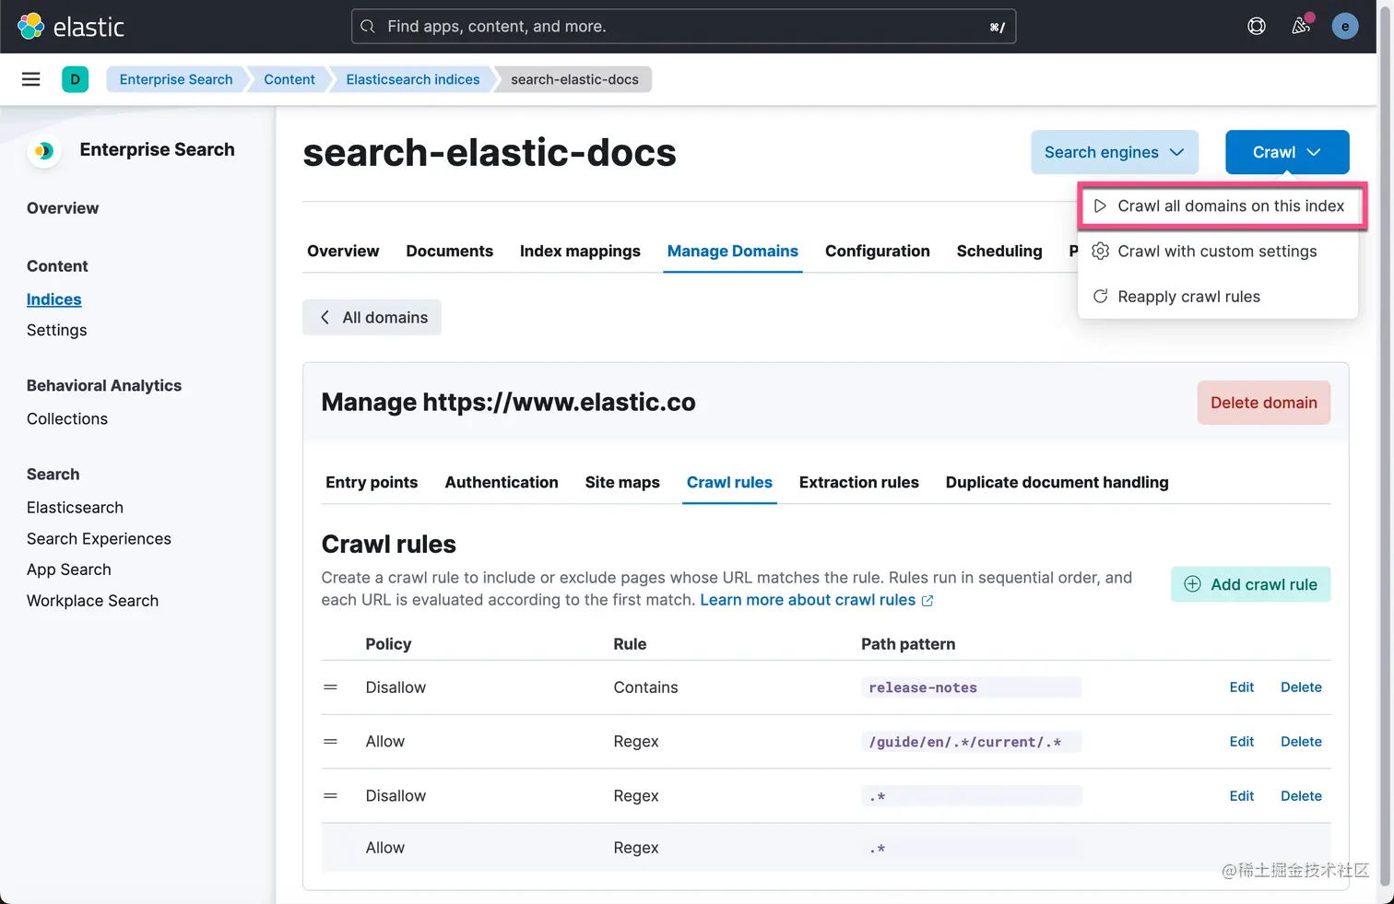Grab drag handle of Disallow Regex .* rule
Viewport: 1394px width, 904px height.
pyautogui.click(x=330, y=796)
